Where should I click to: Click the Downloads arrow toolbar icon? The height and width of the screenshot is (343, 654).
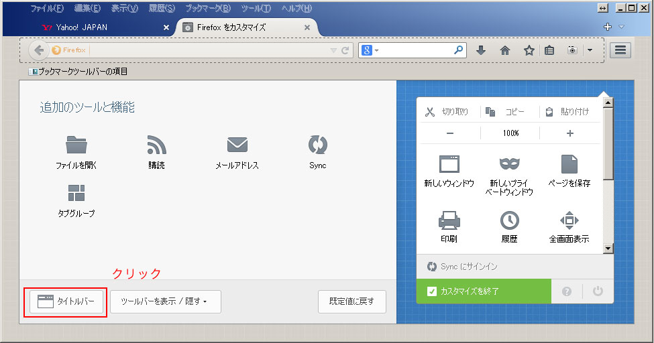481,50
